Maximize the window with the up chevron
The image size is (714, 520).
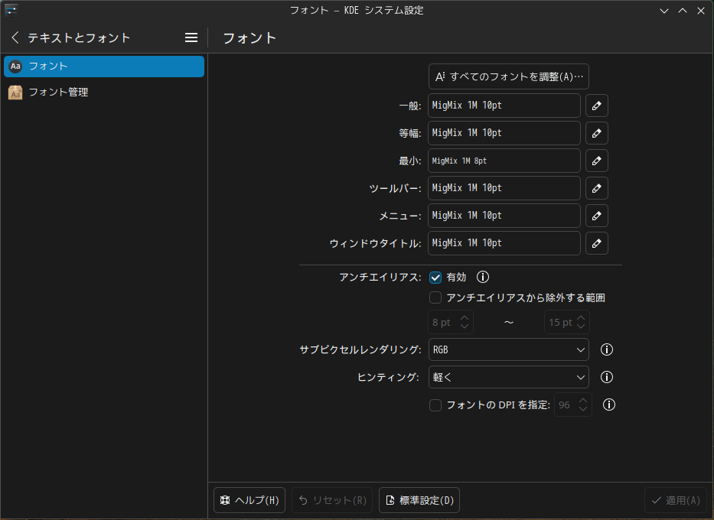click(683, 11)
